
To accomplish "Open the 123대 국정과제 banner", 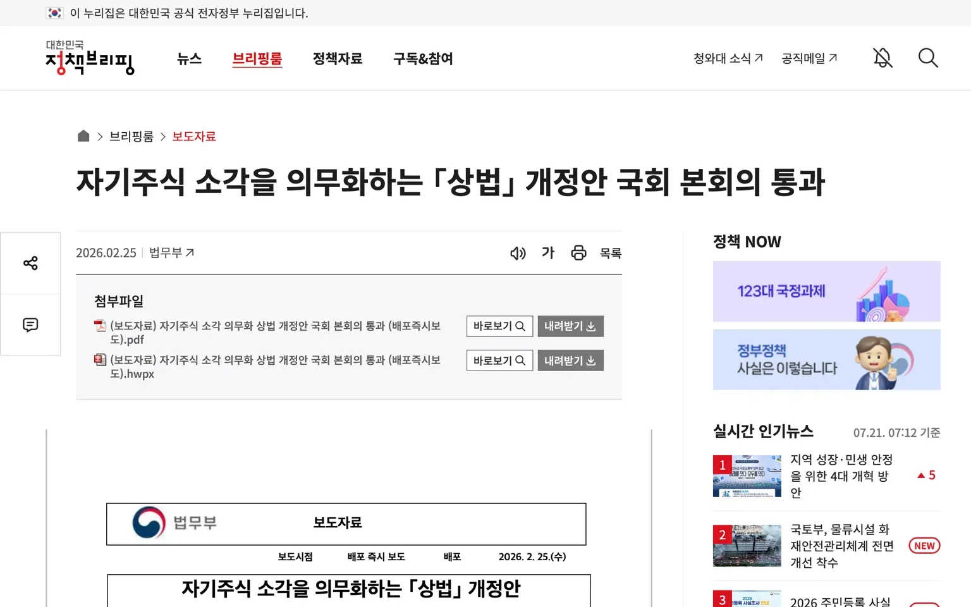I will (826, 291).
